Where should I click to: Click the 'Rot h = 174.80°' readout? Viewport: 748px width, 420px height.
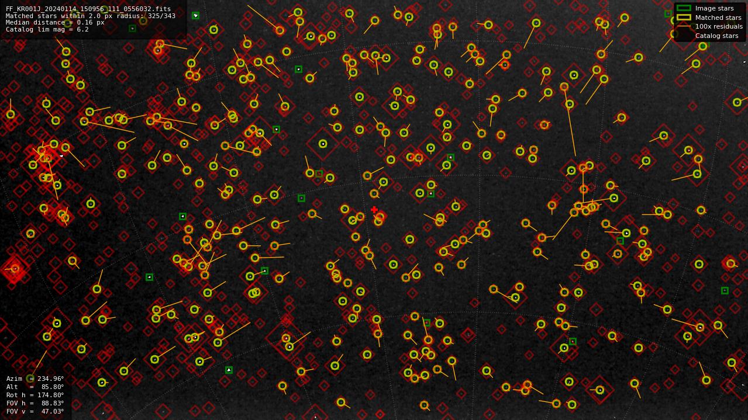(x=35, y=395)
